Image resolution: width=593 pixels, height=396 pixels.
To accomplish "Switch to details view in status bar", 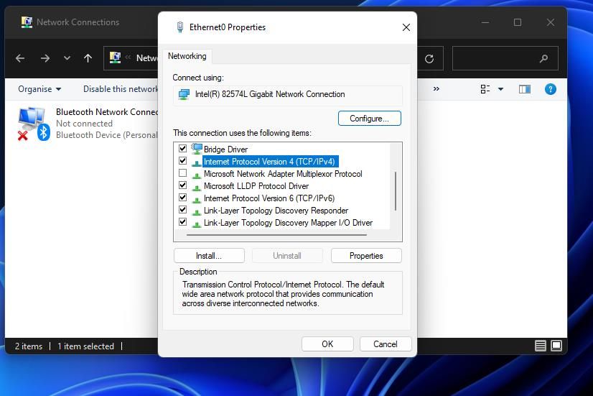I will click(541, 346).
